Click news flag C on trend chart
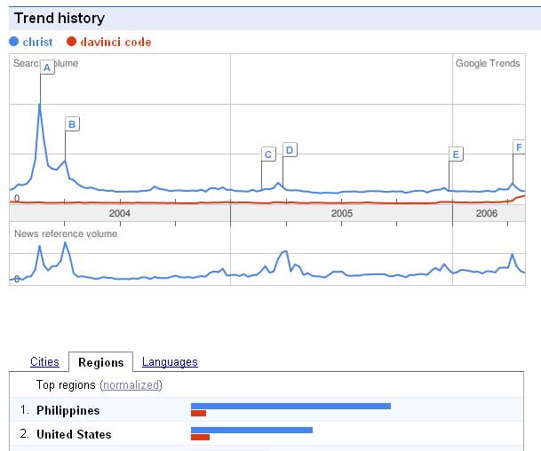 [268, 154]
